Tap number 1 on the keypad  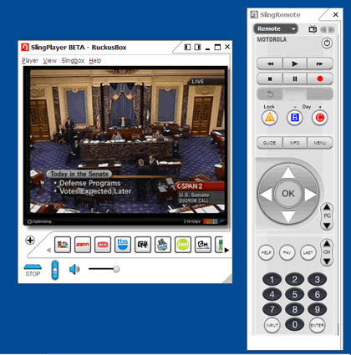(x=272, y=280)
